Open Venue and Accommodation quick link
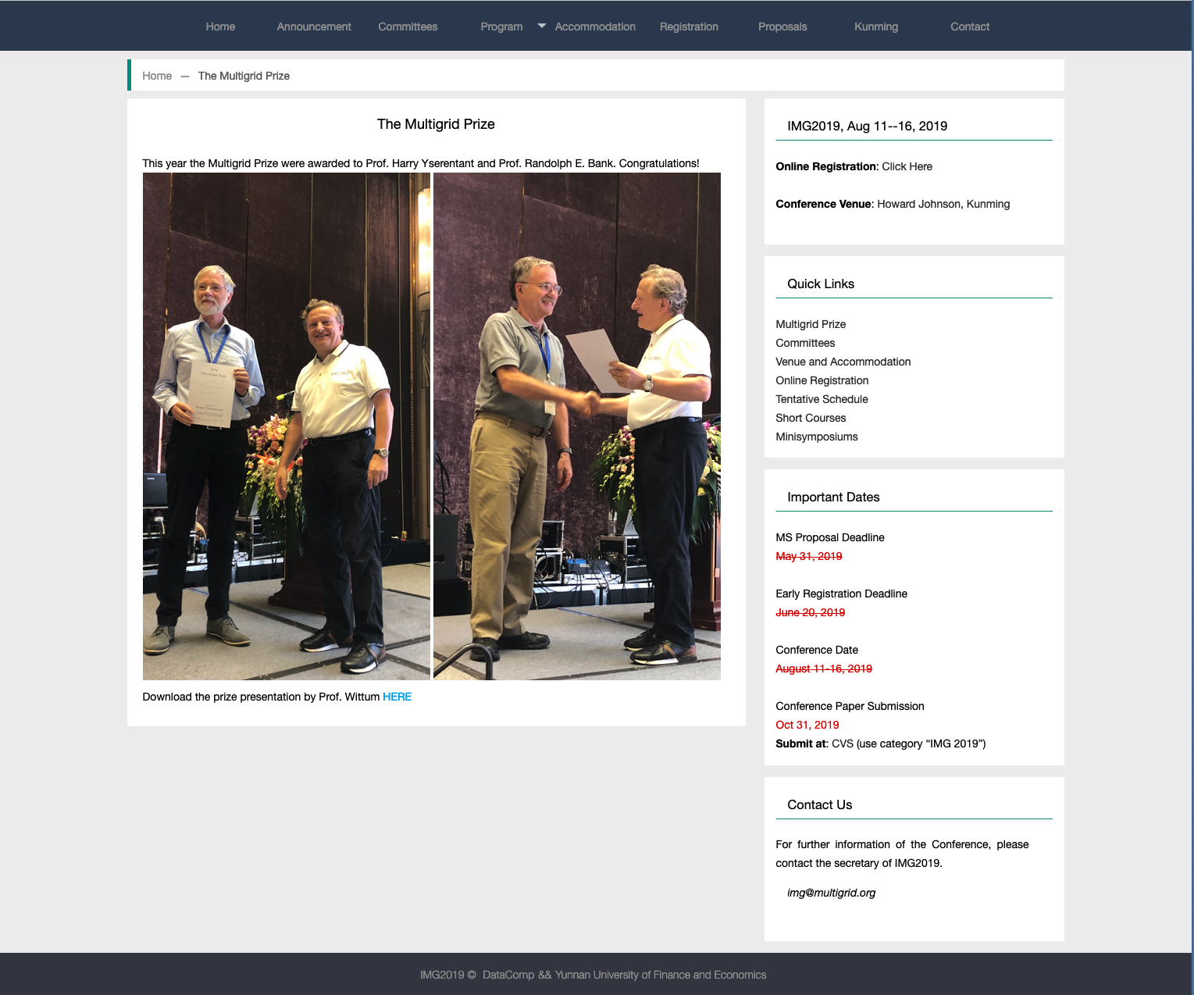The image size is (1194, 995). (843, 362)
